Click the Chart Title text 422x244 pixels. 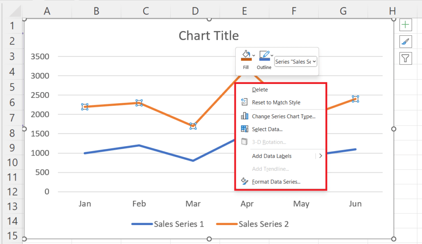[x=209, y=36]
